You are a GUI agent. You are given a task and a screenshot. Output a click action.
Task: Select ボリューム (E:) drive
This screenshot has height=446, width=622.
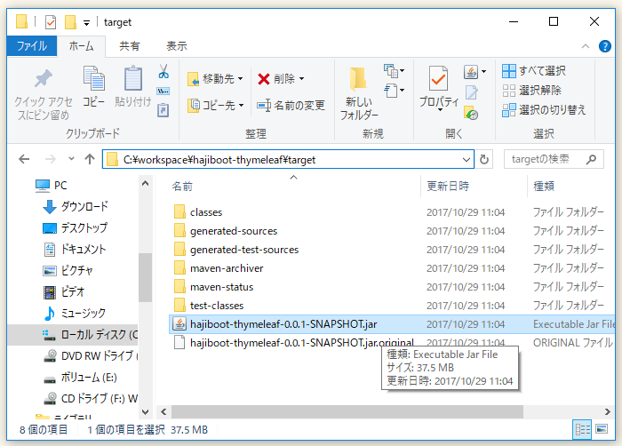click(80, 377)
